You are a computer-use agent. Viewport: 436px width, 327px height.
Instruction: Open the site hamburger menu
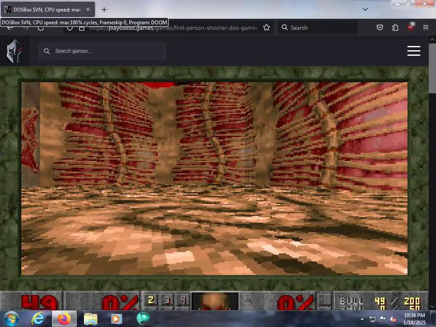[x=414, y=51]
